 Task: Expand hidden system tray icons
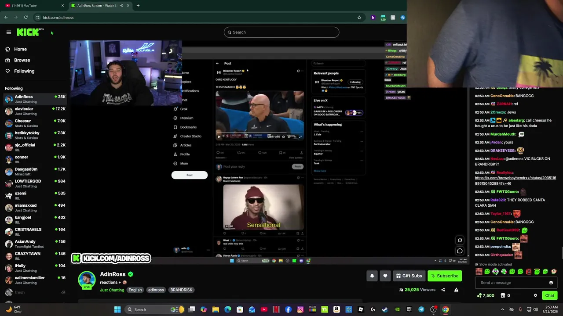point(503,309)
